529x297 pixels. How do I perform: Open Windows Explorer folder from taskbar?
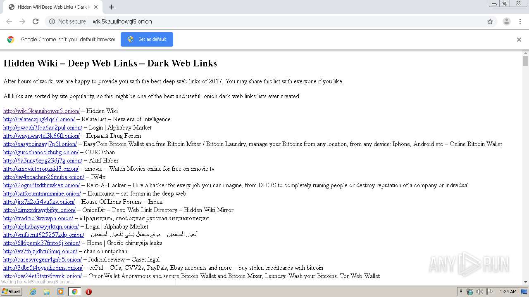click(47, 292)
